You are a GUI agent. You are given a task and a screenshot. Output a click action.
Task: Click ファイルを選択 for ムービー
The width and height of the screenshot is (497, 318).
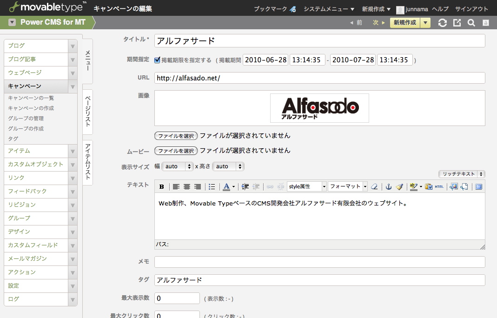(x=176, y=151)
